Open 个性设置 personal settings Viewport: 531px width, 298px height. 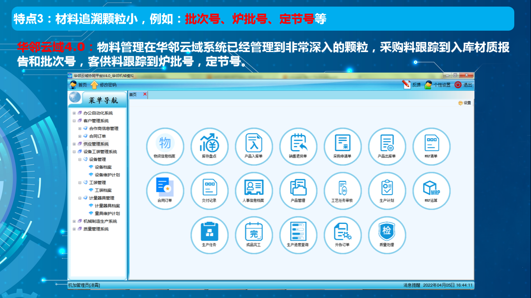tap(438, 85)
